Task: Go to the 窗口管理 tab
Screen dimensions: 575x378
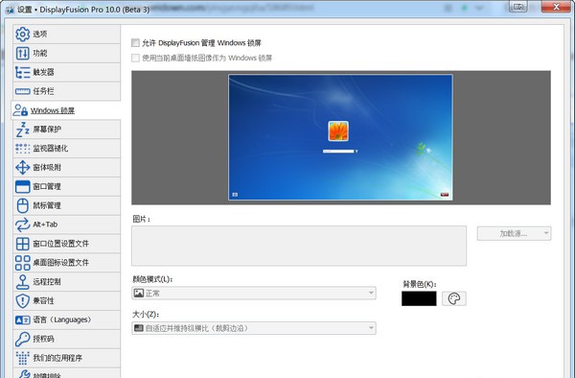Action: pos(67,186)
